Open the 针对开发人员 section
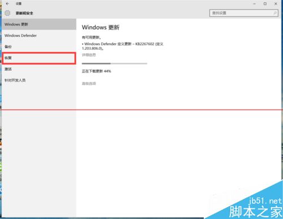 tap(39, 80)
